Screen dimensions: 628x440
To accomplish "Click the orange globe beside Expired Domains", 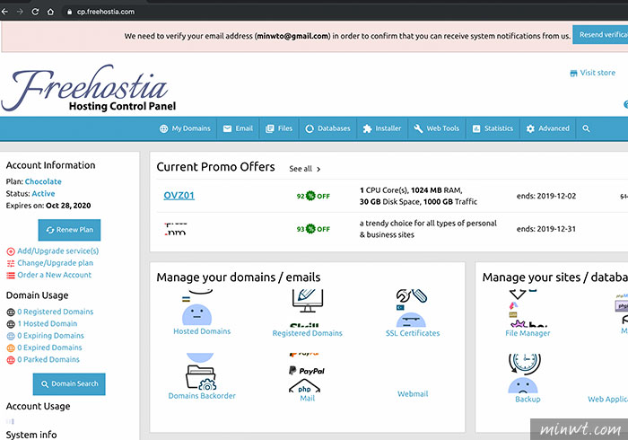I will point(11,348).
